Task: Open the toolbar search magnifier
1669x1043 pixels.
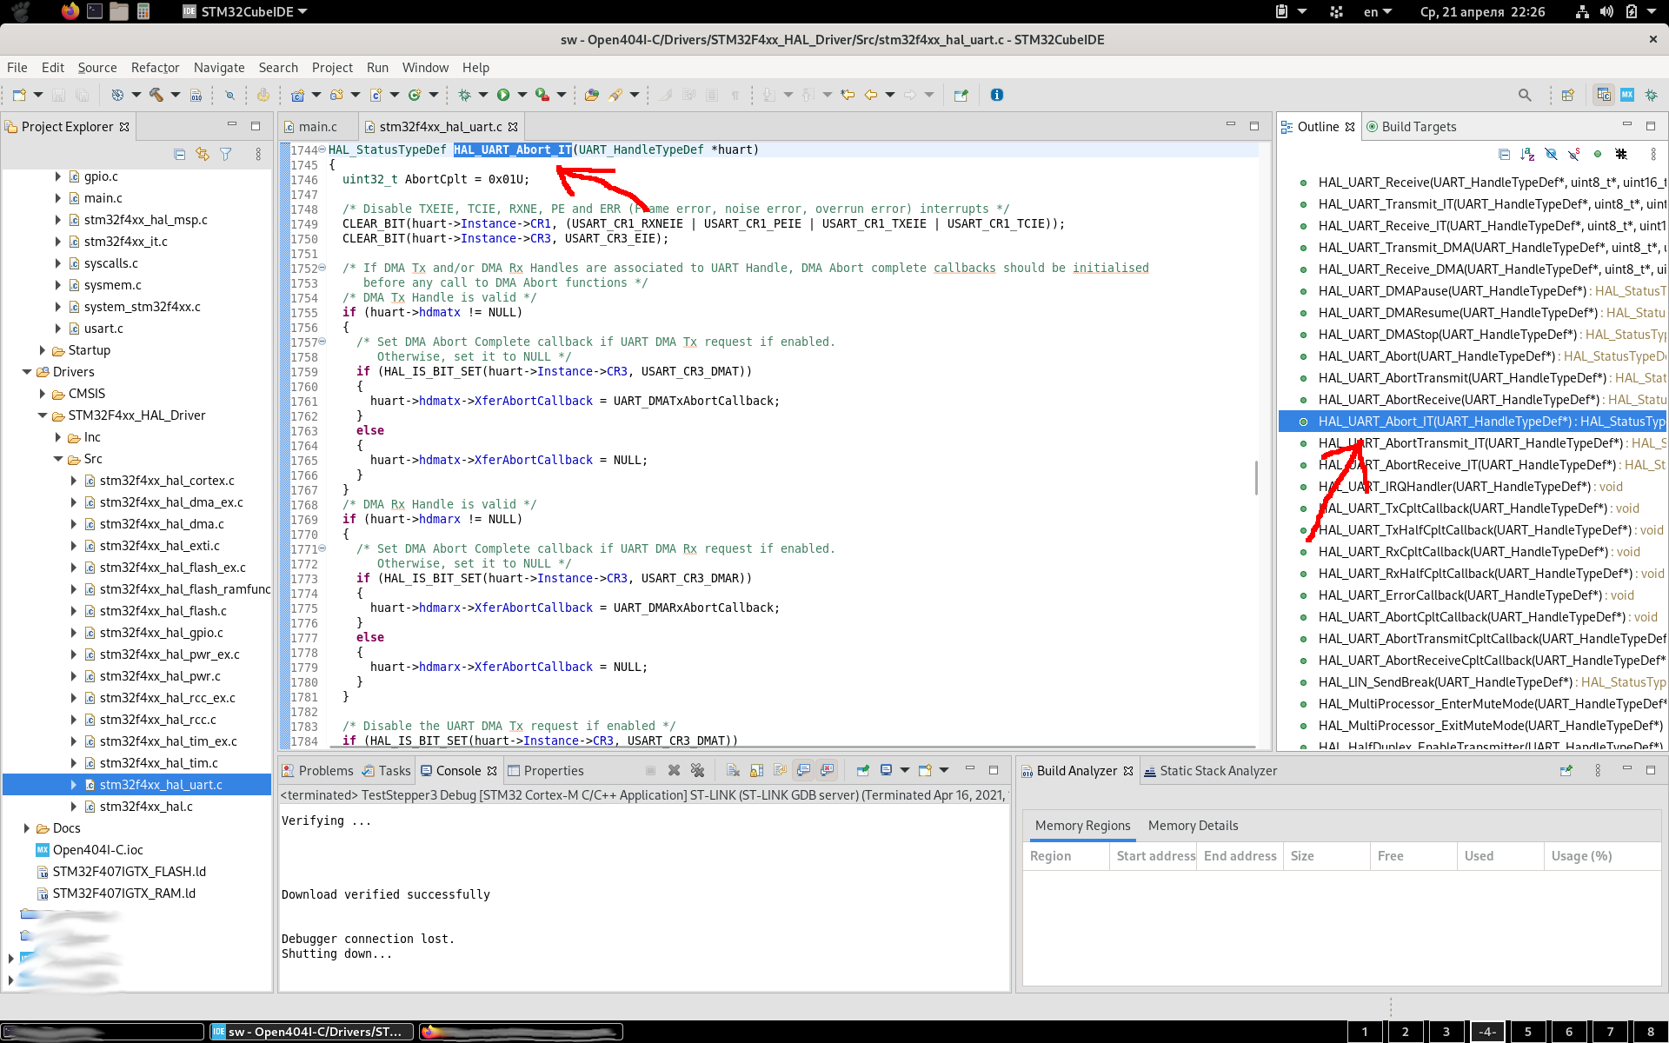Action: click(x=1525, y=95)
